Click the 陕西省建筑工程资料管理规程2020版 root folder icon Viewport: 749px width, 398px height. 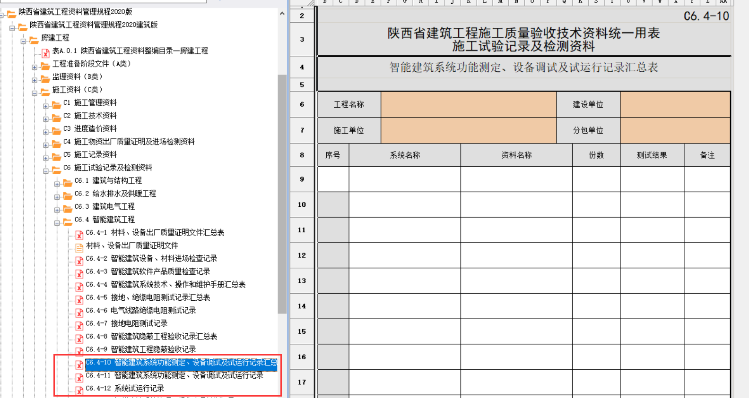[x=11, y=14]
